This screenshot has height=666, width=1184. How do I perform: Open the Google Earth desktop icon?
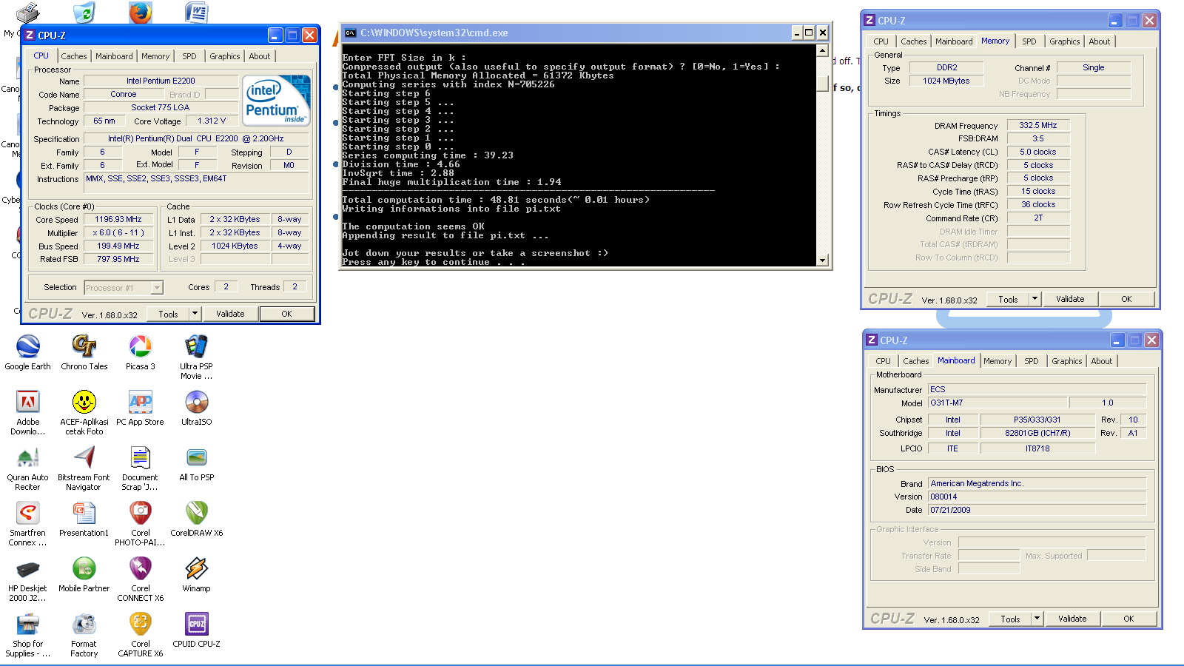coord(28,346)
